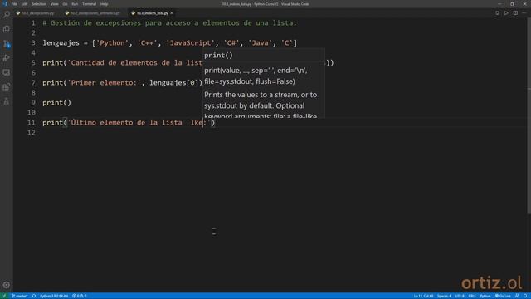The image size is (531, 299).
Task: Open the Explorer view icon
Action: click(7, 29)
